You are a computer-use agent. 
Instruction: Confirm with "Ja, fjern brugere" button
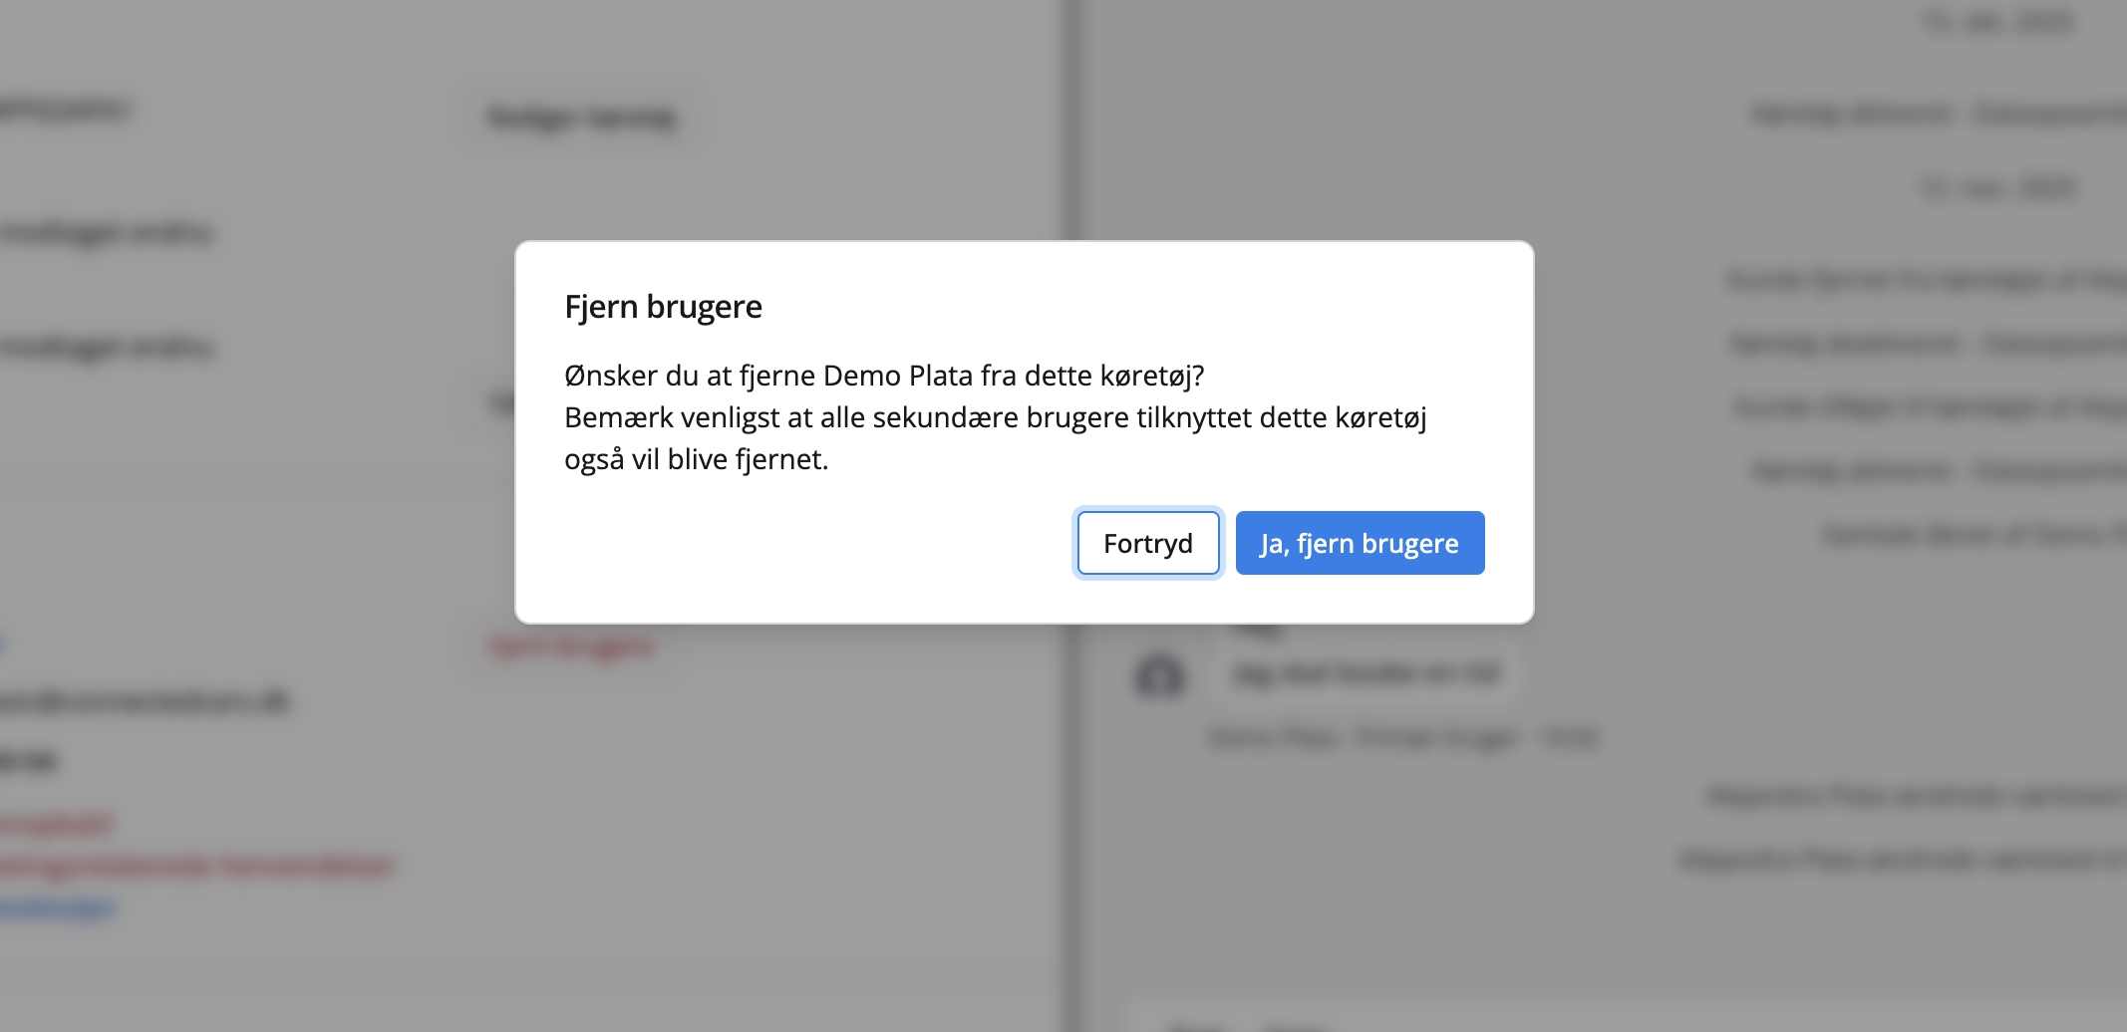pyautogui.click(x=1360, y=543)
